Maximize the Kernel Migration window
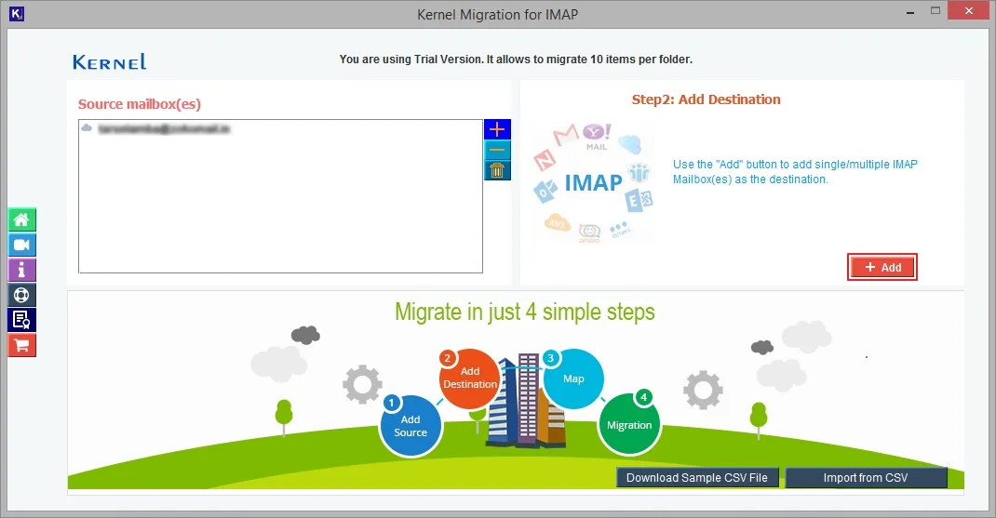 click(935, 11)
